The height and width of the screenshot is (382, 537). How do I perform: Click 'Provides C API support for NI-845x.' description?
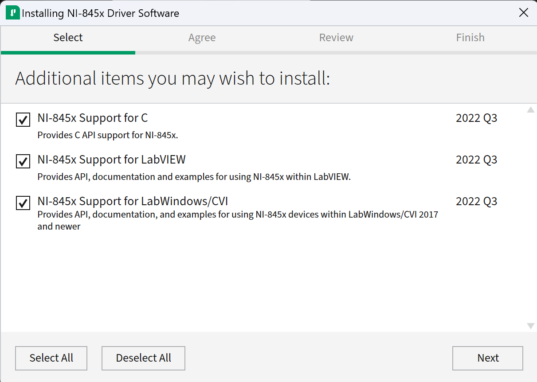108,135
